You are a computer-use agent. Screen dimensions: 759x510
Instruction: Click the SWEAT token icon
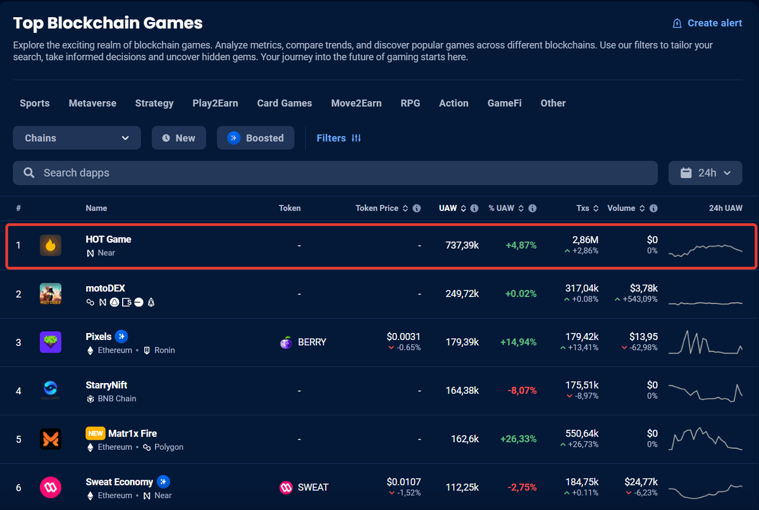tap(286, 487)
